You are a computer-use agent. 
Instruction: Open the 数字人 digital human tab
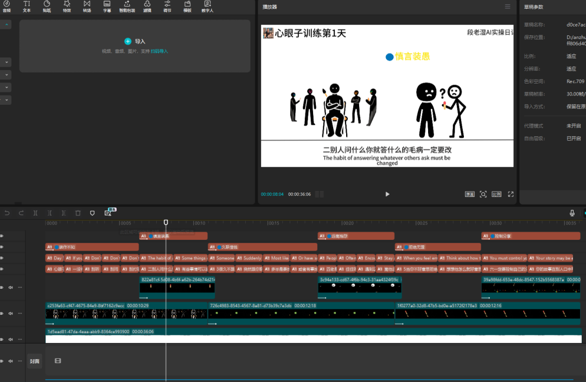tap(207, 6)
